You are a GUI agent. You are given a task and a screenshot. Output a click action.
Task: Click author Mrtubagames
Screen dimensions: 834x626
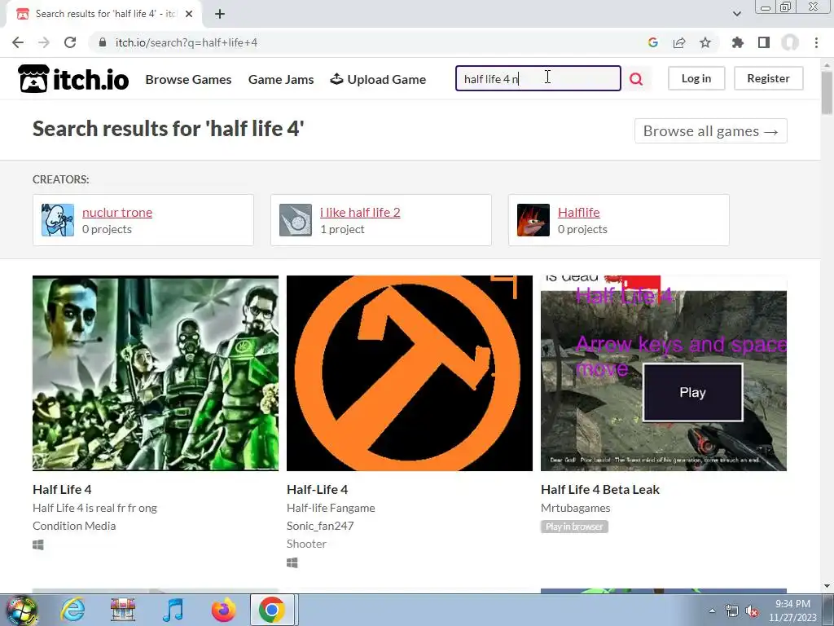[x=576, y=508]
